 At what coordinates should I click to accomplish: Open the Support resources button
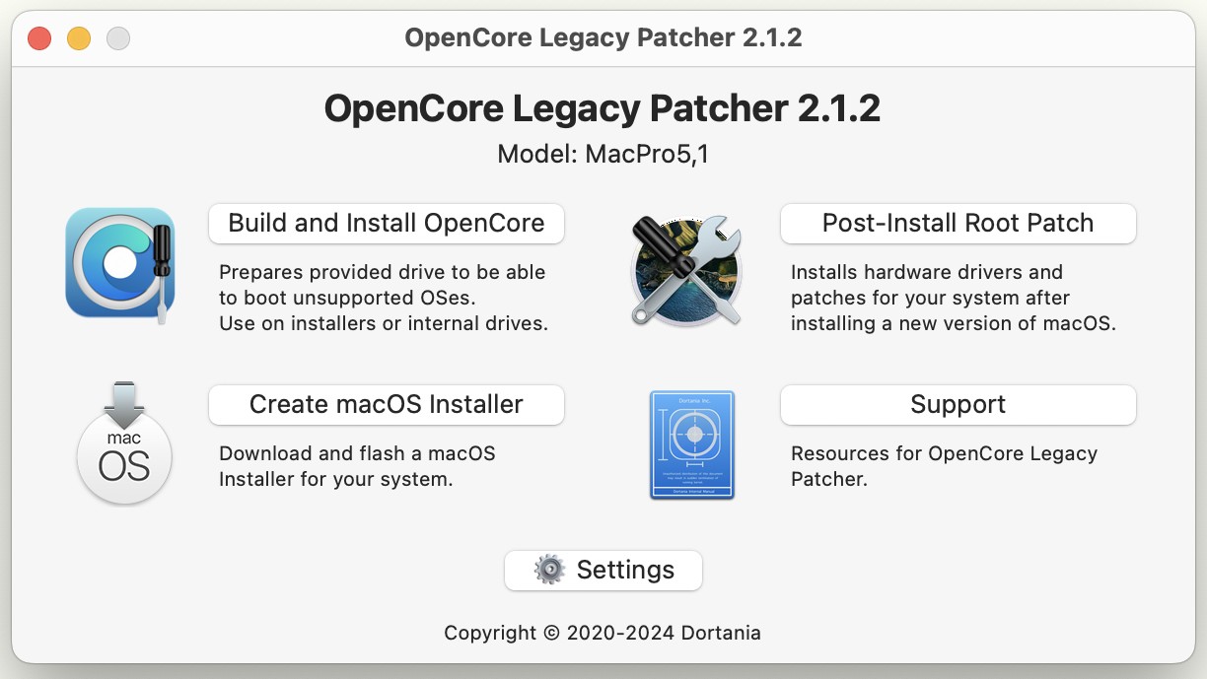click(958, 404)
